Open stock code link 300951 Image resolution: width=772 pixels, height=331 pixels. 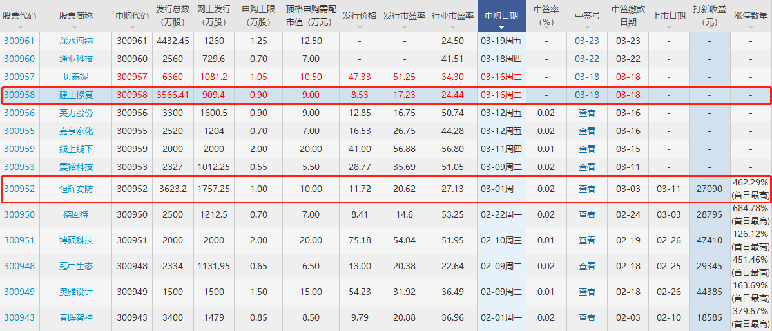pyautogui.click(x=19, y=240)
